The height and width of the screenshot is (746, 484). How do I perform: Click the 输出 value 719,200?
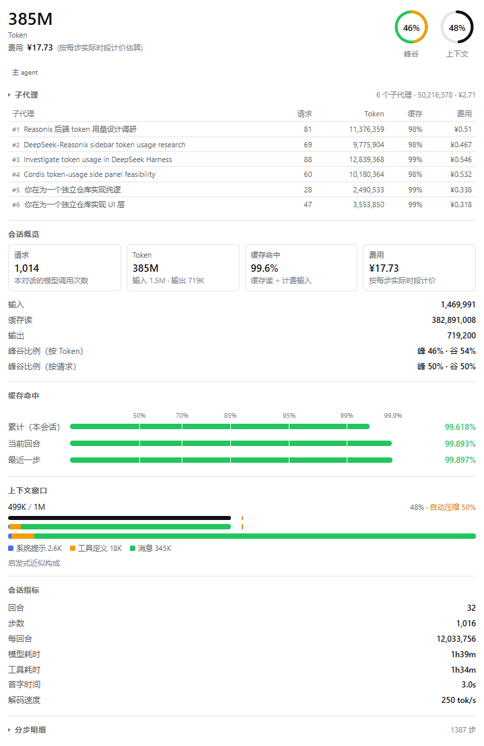461,336
